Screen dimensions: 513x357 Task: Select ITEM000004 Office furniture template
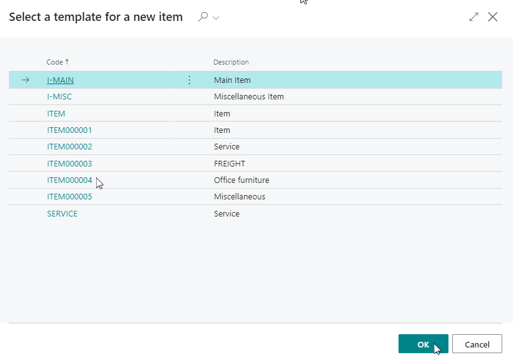pyautogui.click(x=70, y=180)
